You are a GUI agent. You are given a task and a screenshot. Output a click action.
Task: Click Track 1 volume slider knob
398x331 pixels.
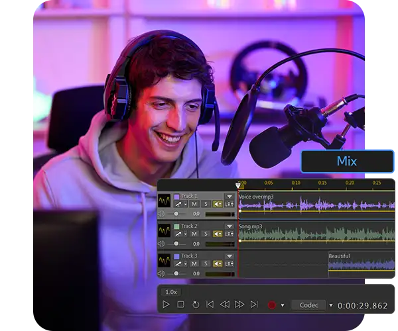tap(176, 214)
